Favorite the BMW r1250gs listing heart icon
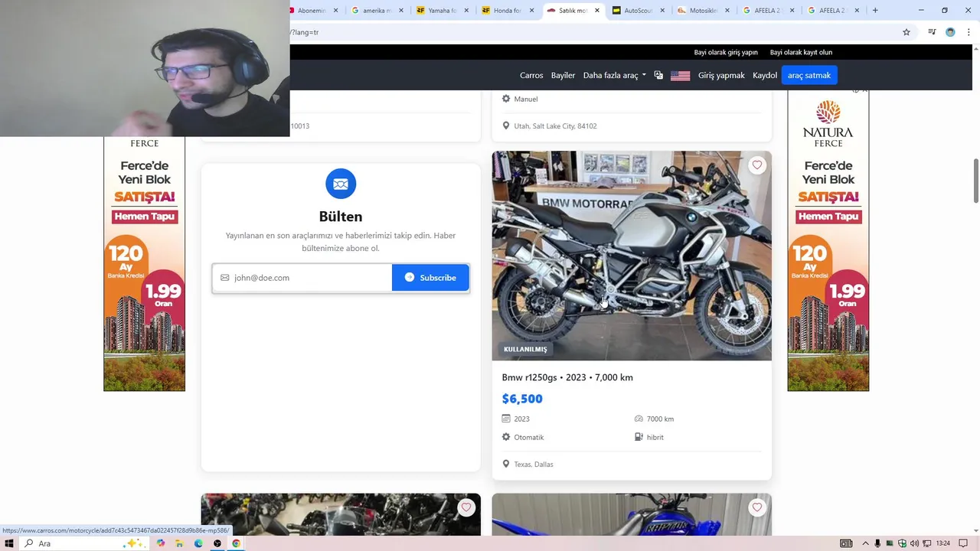Screen dimensions: 980x551 click(757, 165)
